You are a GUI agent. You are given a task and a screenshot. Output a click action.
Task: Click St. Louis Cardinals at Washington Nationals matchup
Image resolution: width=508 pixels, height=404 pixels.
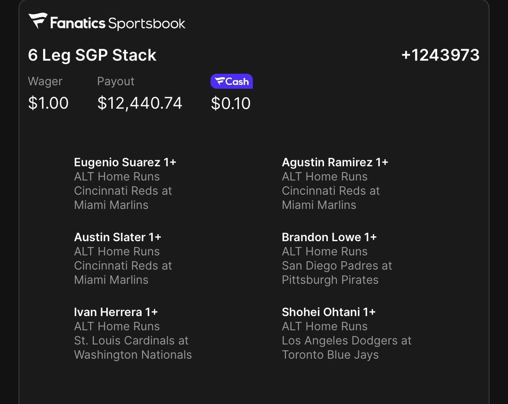point(133,347)
